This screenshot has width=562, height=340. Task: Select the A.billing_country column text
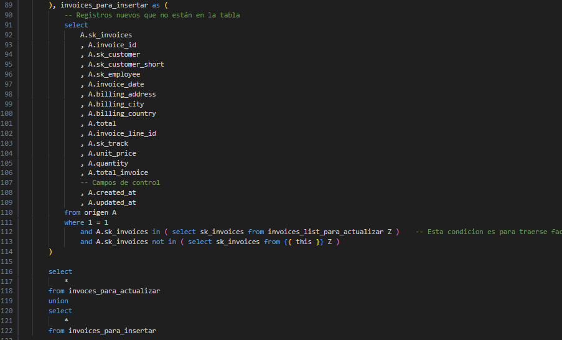(x=121, y=113)
